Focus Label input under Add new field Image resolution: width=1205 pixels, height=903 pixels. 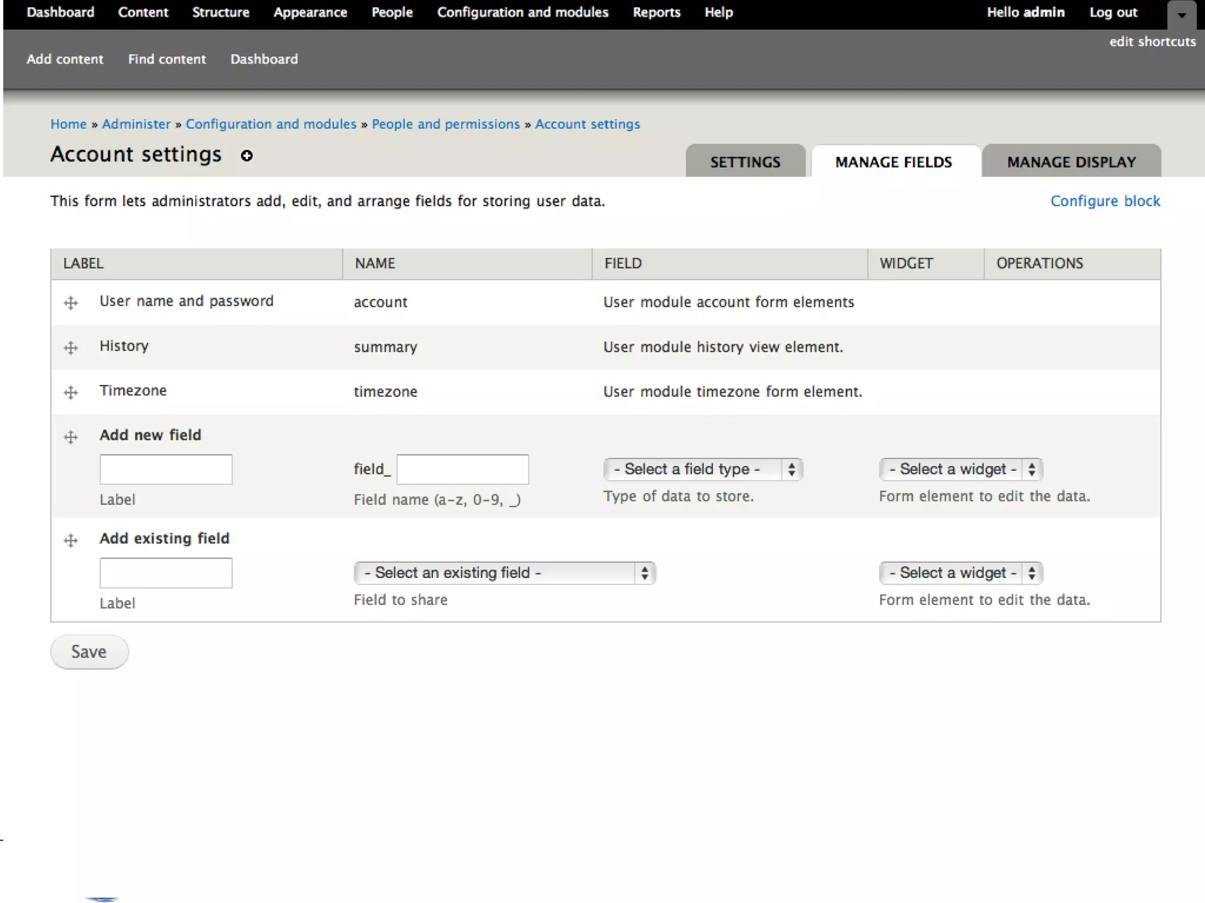pos(166,469)
